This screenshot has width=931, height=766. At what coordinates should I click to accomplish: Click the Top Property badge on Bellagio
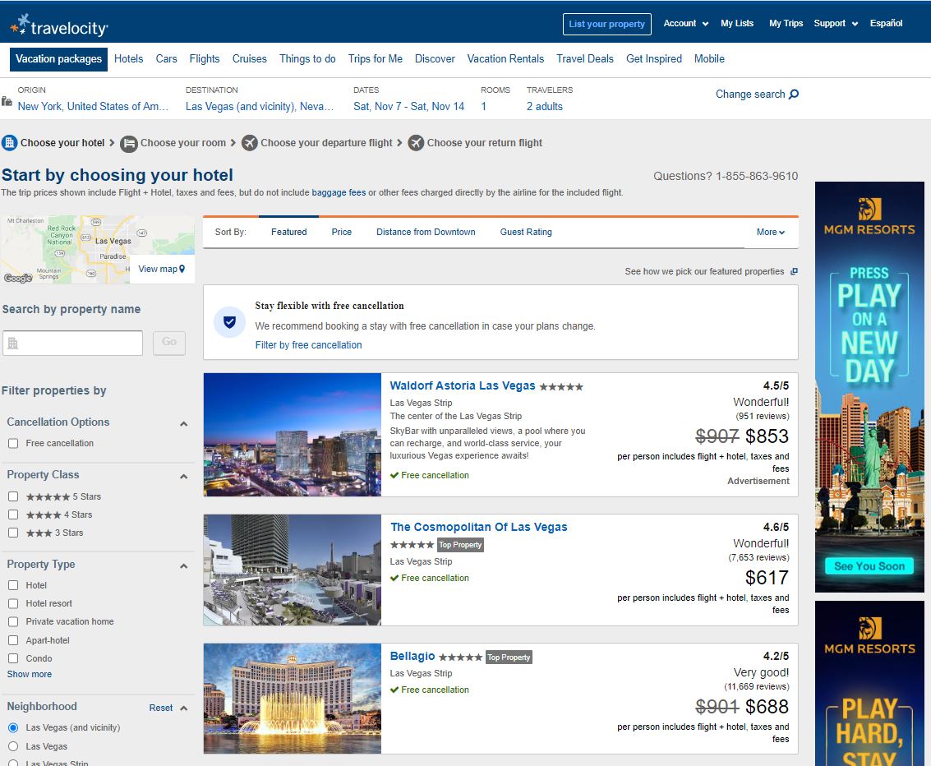click(x=509, y=658)
